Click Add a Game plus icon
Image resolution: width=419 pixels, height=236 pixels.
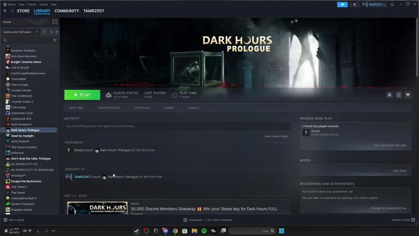click(5, 220)
